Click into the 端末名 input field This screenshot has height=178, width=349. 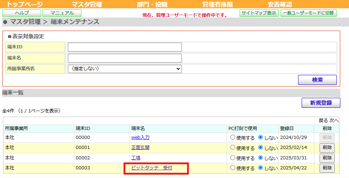[124, 58]
